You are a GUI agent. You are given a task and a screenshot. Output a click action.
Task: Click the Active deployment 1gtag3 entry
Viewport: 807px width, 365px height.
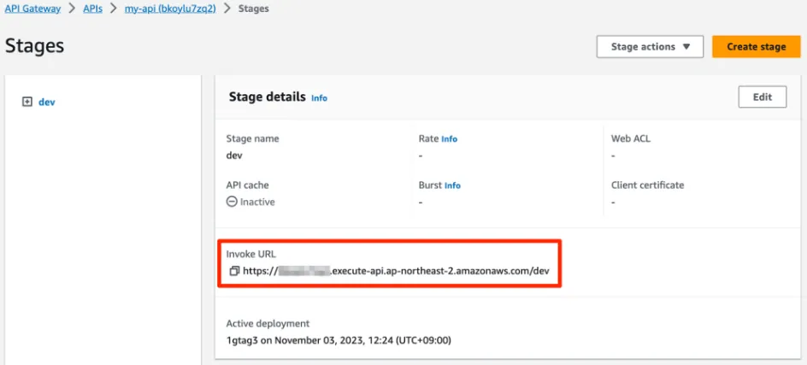pyautogui.click(x=338, y=340)
